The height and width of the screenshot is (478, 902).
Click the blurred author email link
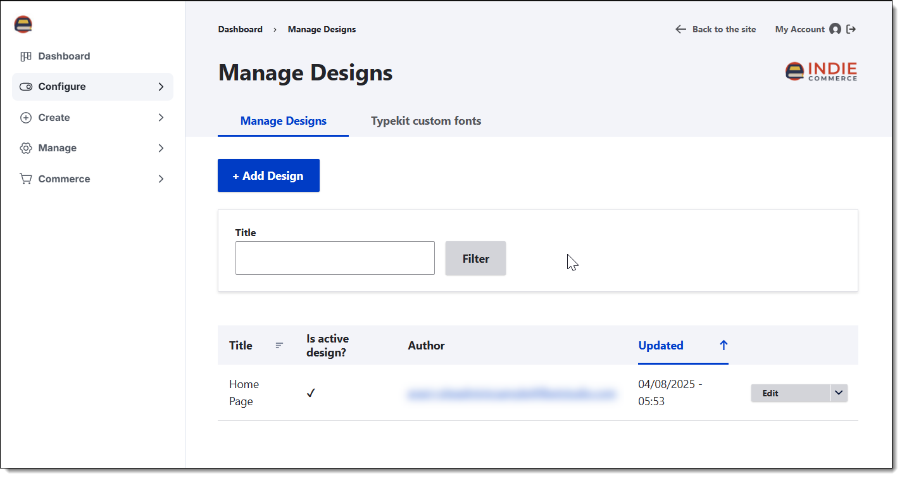[511, 393]
